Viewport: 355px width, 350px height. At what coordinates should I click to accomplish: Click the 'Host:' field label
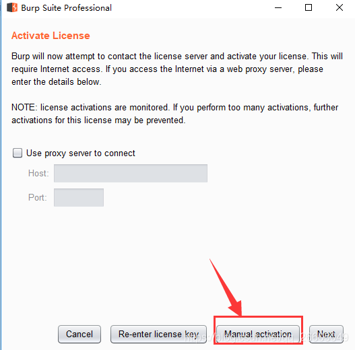(x=38, y=173)
